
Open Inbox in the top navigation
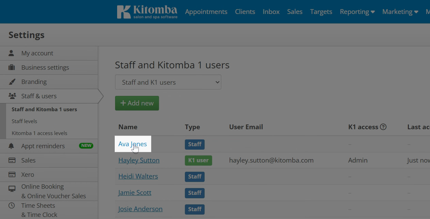click(271, 12)
